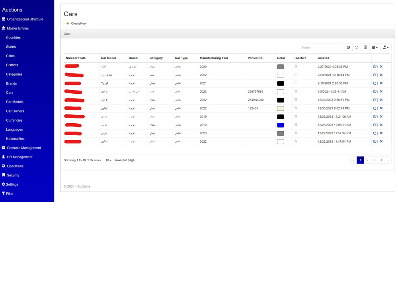Image resolution: width=398 pixels, height=298 pixels.
Task: Open the export data dropdown
Action: [386, 47]
